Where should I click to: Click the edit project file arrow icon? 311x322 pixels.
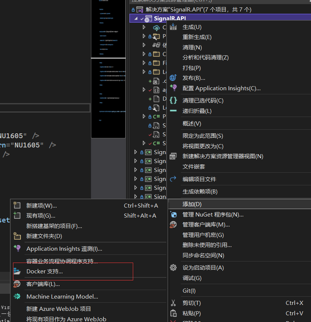click(x=173, y=179)
